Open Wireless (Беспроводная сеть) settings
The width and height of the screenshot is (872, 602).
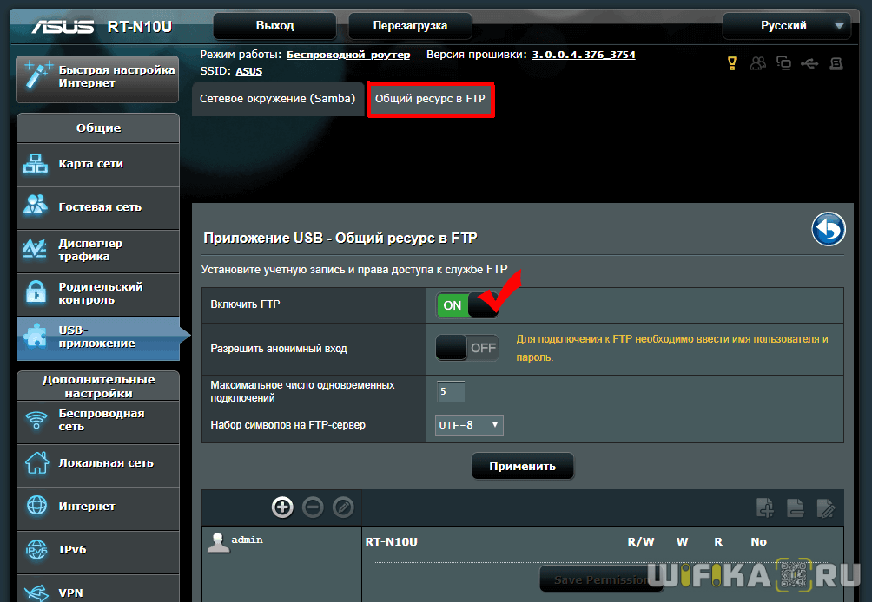[98, 421]
